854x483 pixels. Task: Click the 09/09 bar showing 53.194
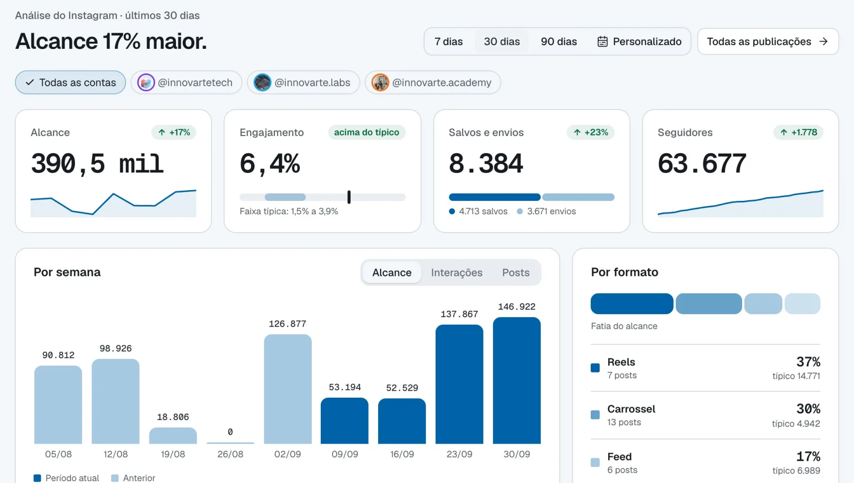(344, 421)
